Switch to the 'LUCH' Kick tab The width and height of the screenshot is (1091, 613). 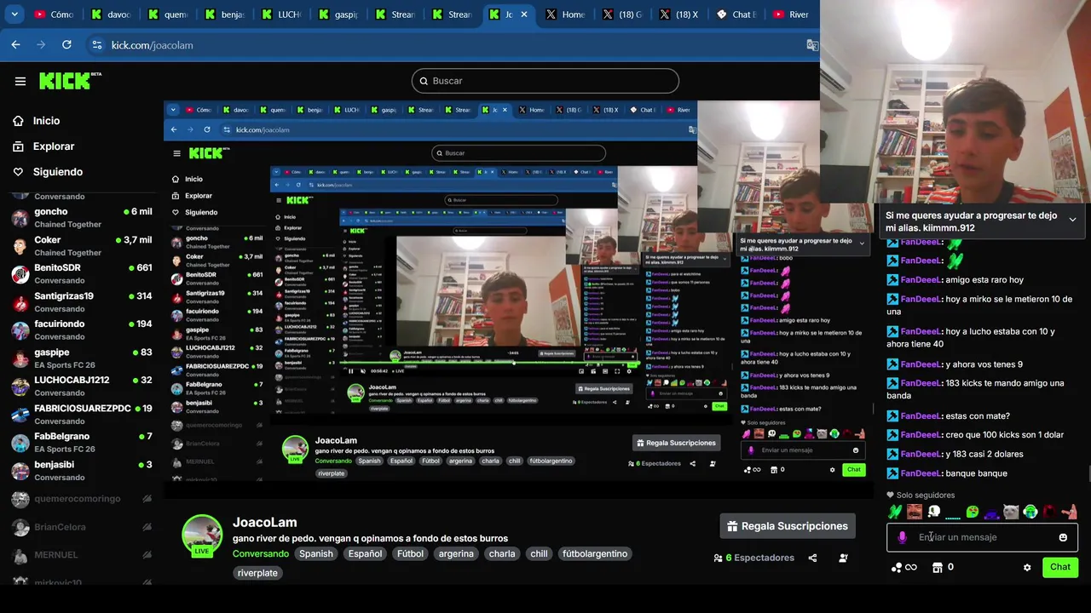tap(281, 14)
